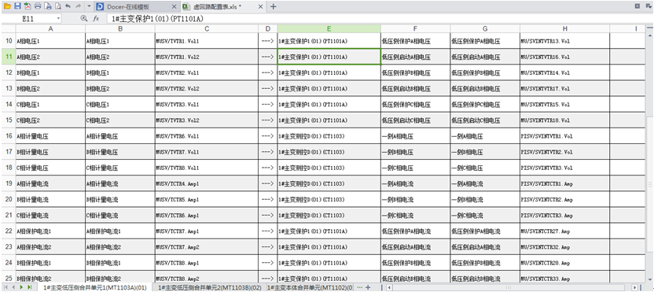This screenshot has width=654, height=292.
Task: Save the workbook with the floppy icon
Action: [x=17, y=6]
